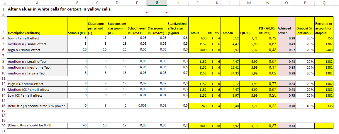Click 'Realistic (?) scenario for 80% power' cell
This screenshot has width=339, height=134.
(37, 106)
